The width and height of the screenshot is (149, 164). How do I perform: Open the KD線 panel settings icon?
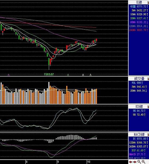pyautogui.click(x=148, y=107)
